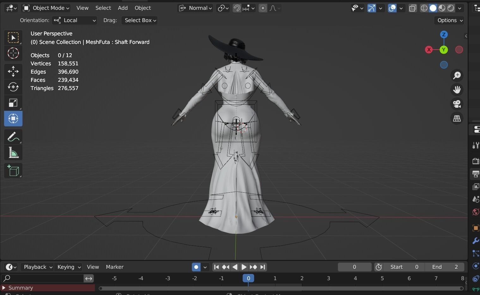This screenshot has height=295, width=480.
Task: Expand the Summary row in timeline
Action: [x=4, y=288]
